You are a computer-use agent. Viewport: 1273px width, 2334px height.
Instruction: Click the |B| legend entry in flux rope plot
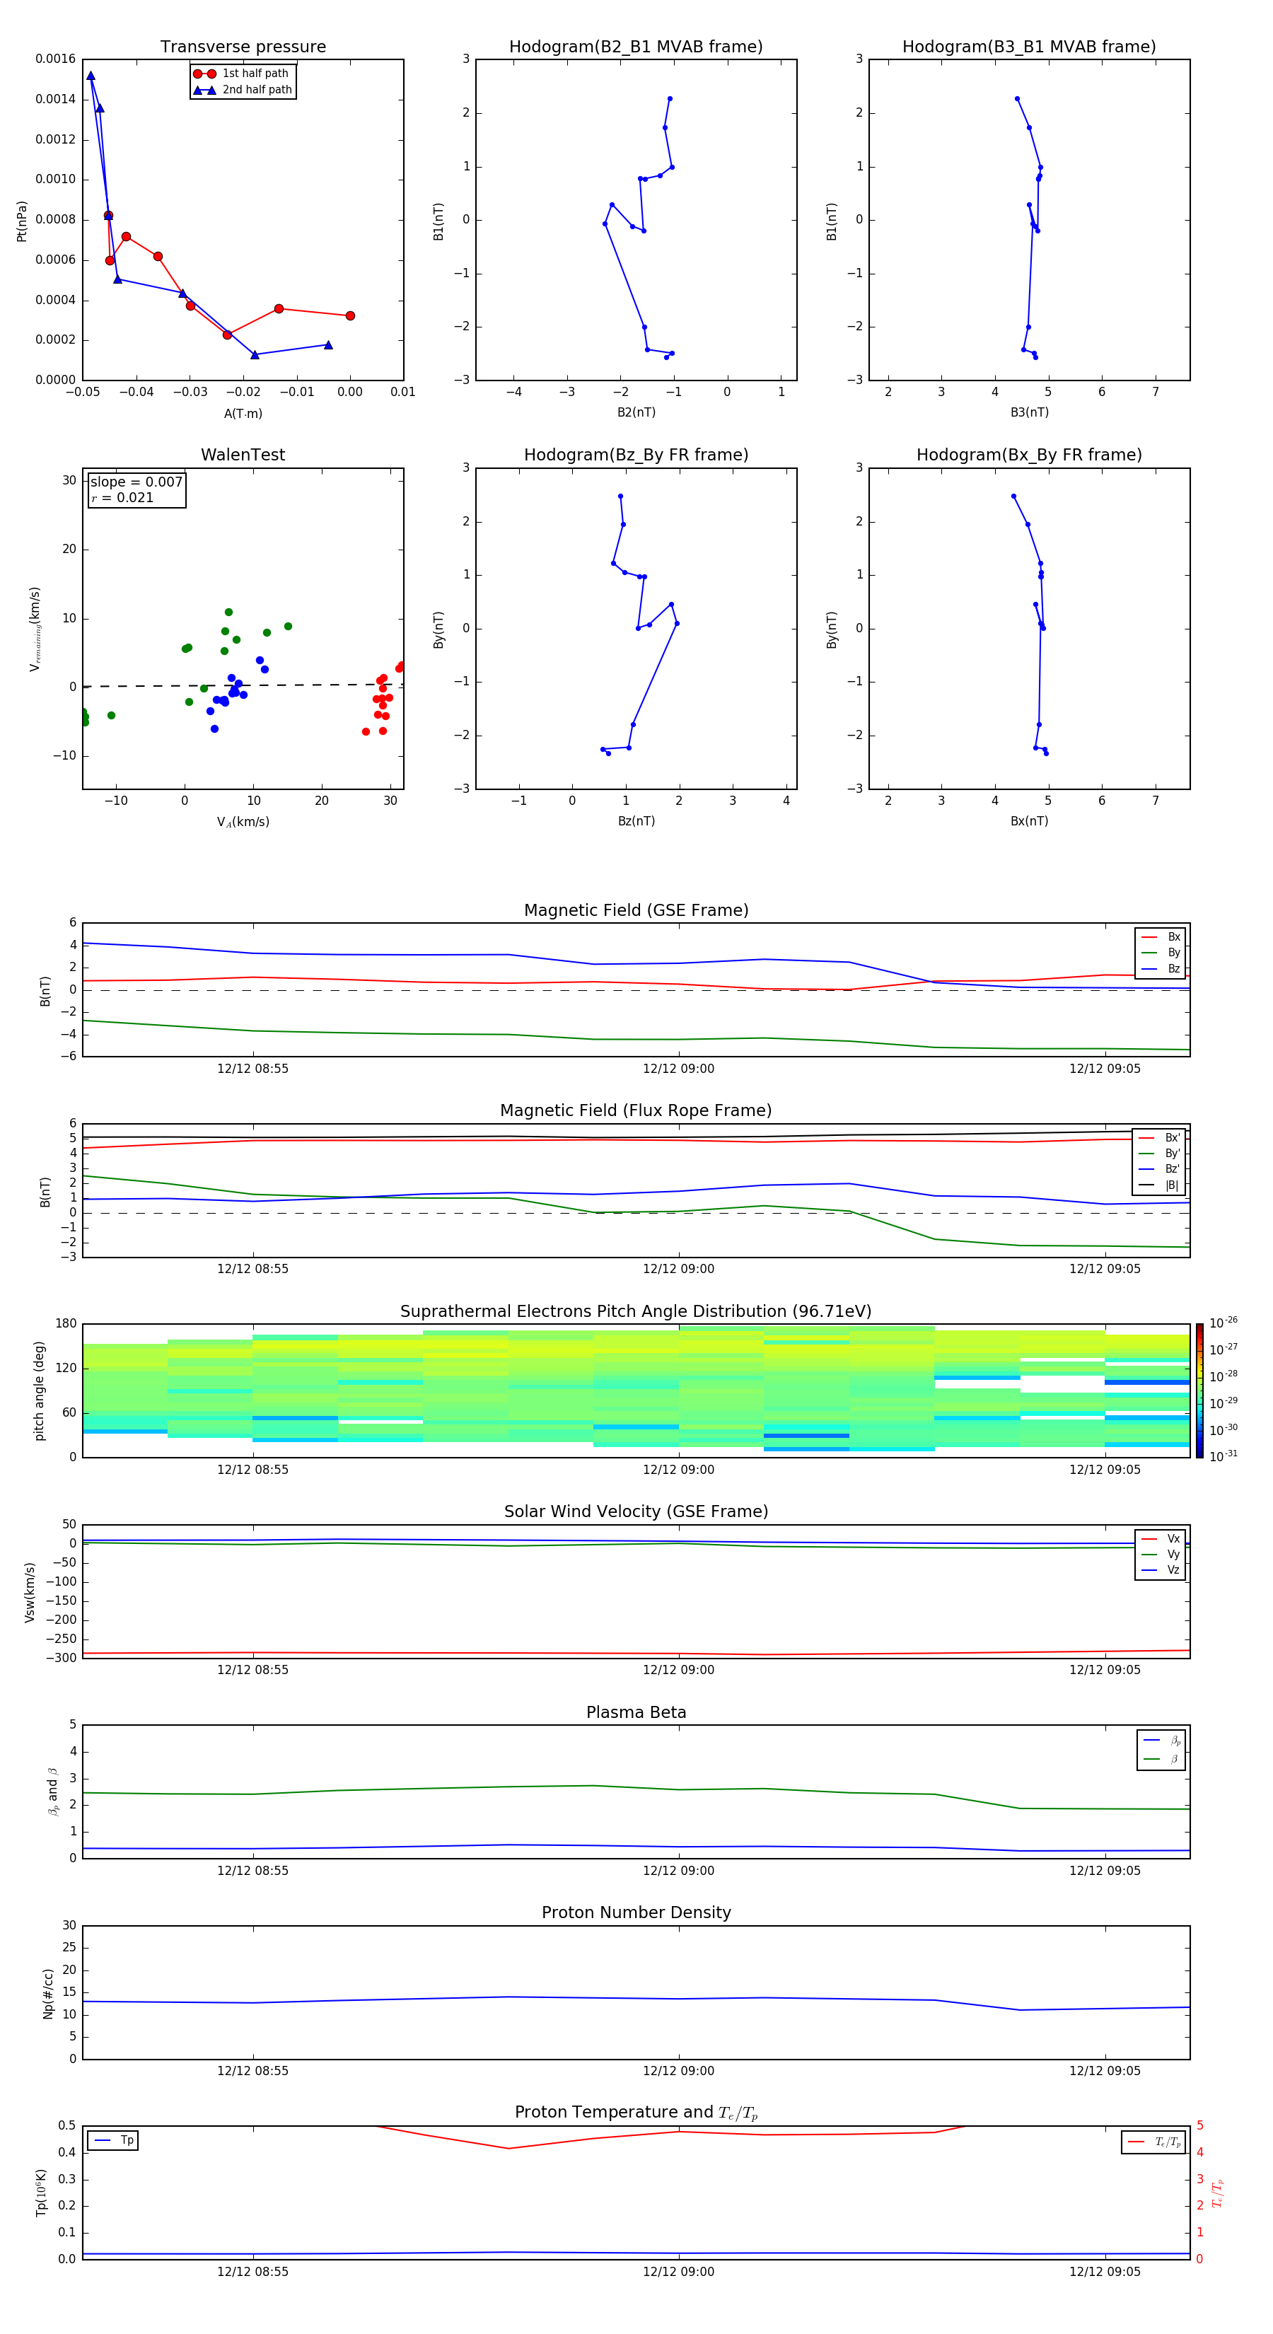[x=1160, y=1185]
